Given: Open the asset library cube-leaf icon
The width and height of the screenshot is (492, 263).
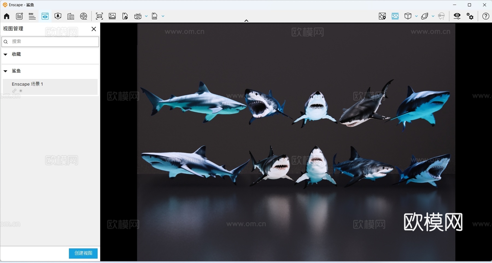Looking at the screenshot, I should [x=58, y=16].
